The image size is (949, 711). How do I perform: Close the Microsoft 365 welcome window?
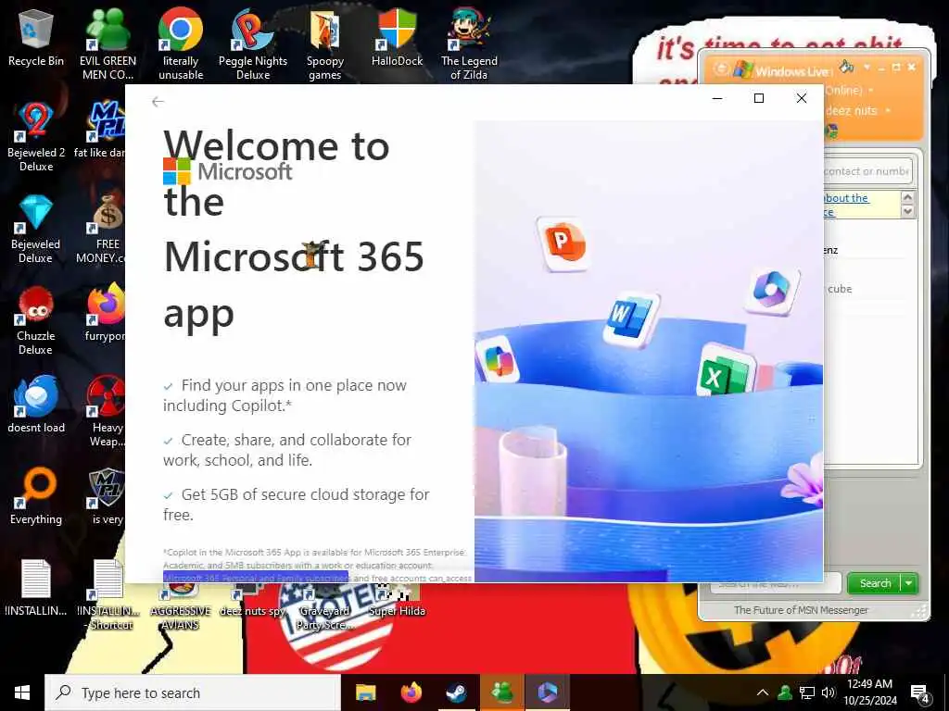(x=802, y=98)
